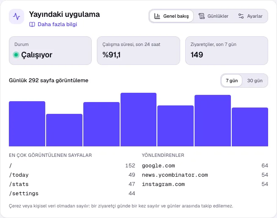Select the 7 gün range

232,81
